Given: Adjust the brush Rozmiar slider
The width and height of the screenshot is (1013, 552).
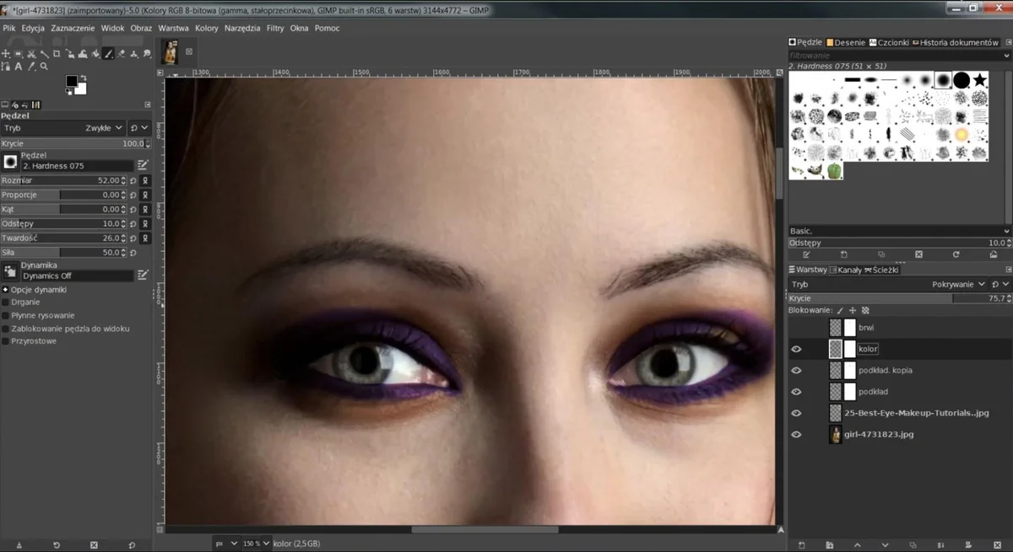Looking at the screenshot, I should pos(63,180).
